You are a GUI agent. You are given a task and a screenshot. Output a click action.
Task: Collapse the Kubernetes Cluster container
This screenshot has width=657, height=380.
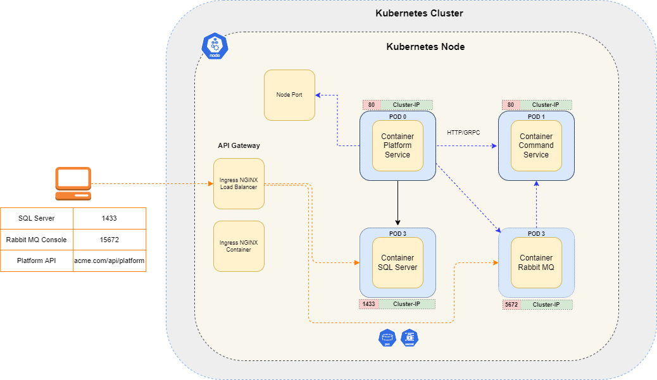(x=419, y=13)
